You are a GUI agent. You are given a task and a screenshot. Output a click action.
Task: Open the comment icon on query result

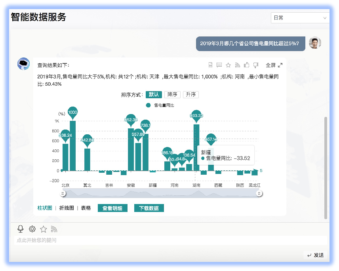[x=219, y=65]
